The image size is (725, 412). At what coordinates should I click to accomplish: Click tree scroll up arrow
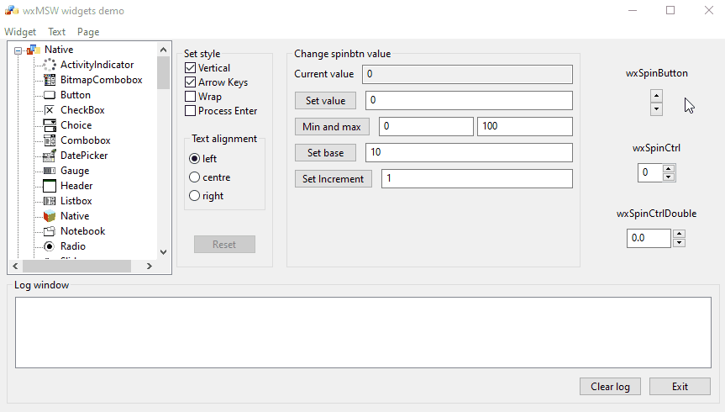click(163, 50)
